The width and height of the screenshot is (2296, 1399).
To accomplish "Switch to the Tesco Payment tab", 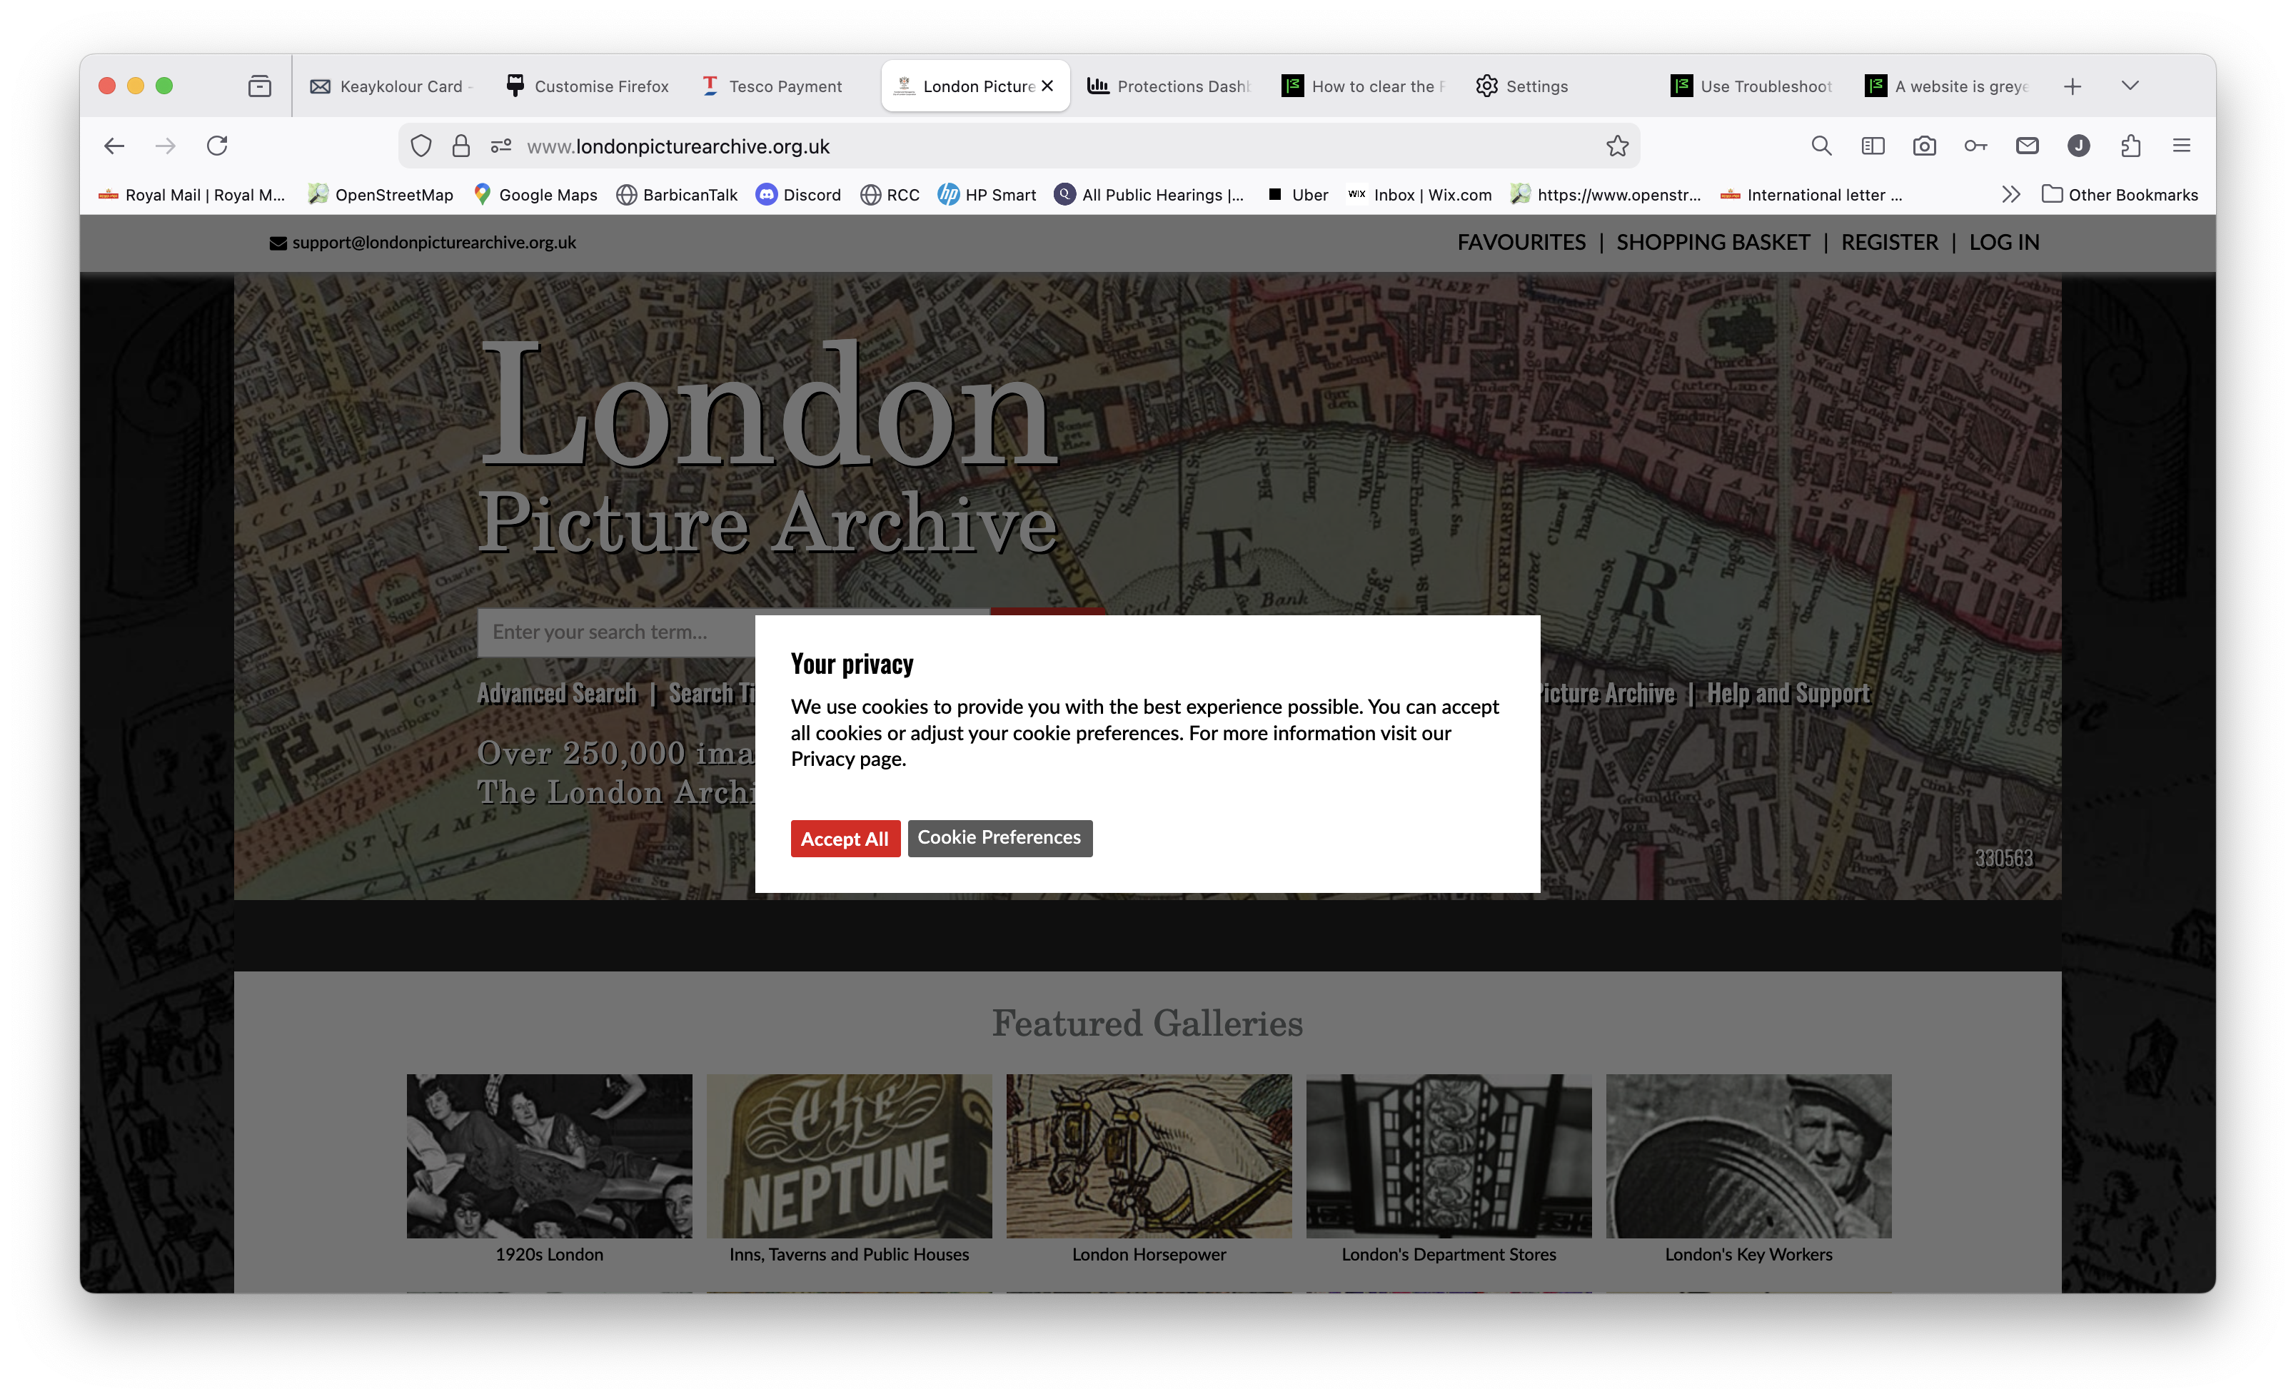I will pos(784,86).
